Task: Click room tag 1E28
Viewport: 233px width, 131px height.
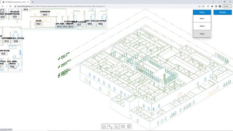Action: tap(12, 67)
